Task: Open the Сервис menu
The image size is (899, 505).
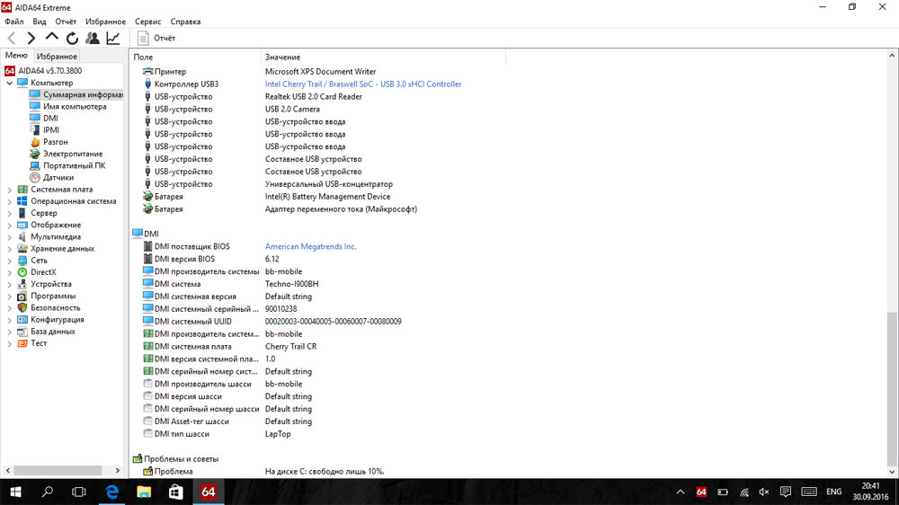Action: [x=148, y=22]
